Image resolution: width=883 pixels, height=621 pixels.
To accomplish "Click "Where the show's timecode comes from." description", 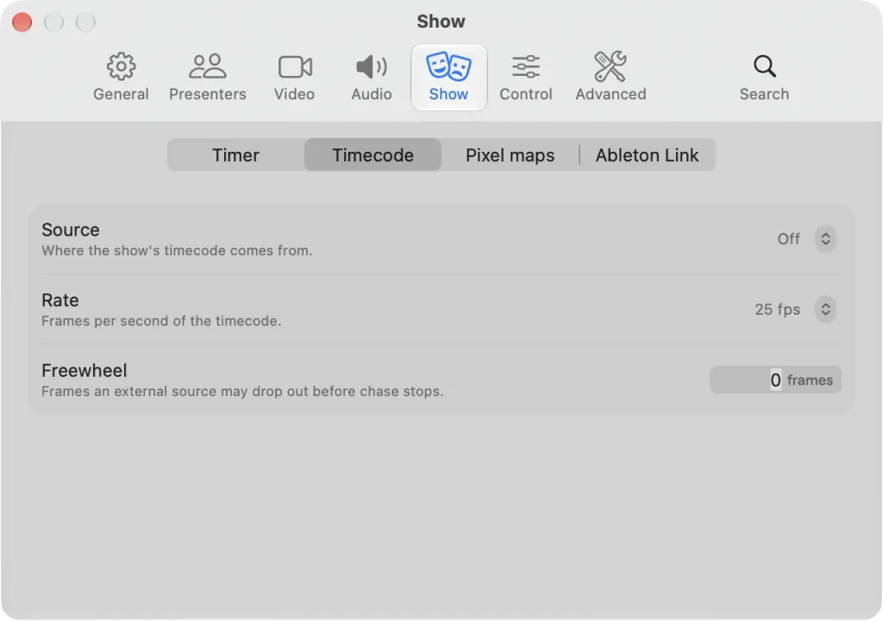I will (177, 251).
